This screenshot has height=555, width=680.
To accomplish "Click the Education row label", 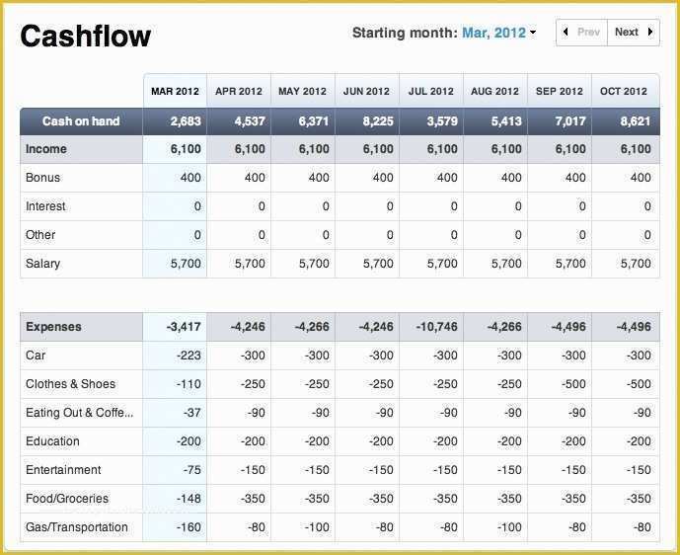I will point(52,441).
